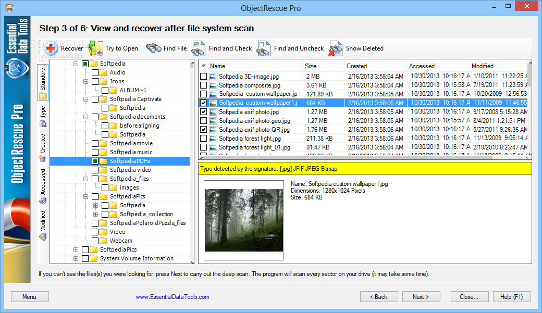Click the Softpedia 3D-image.jpg file icon

coord(213,77)
